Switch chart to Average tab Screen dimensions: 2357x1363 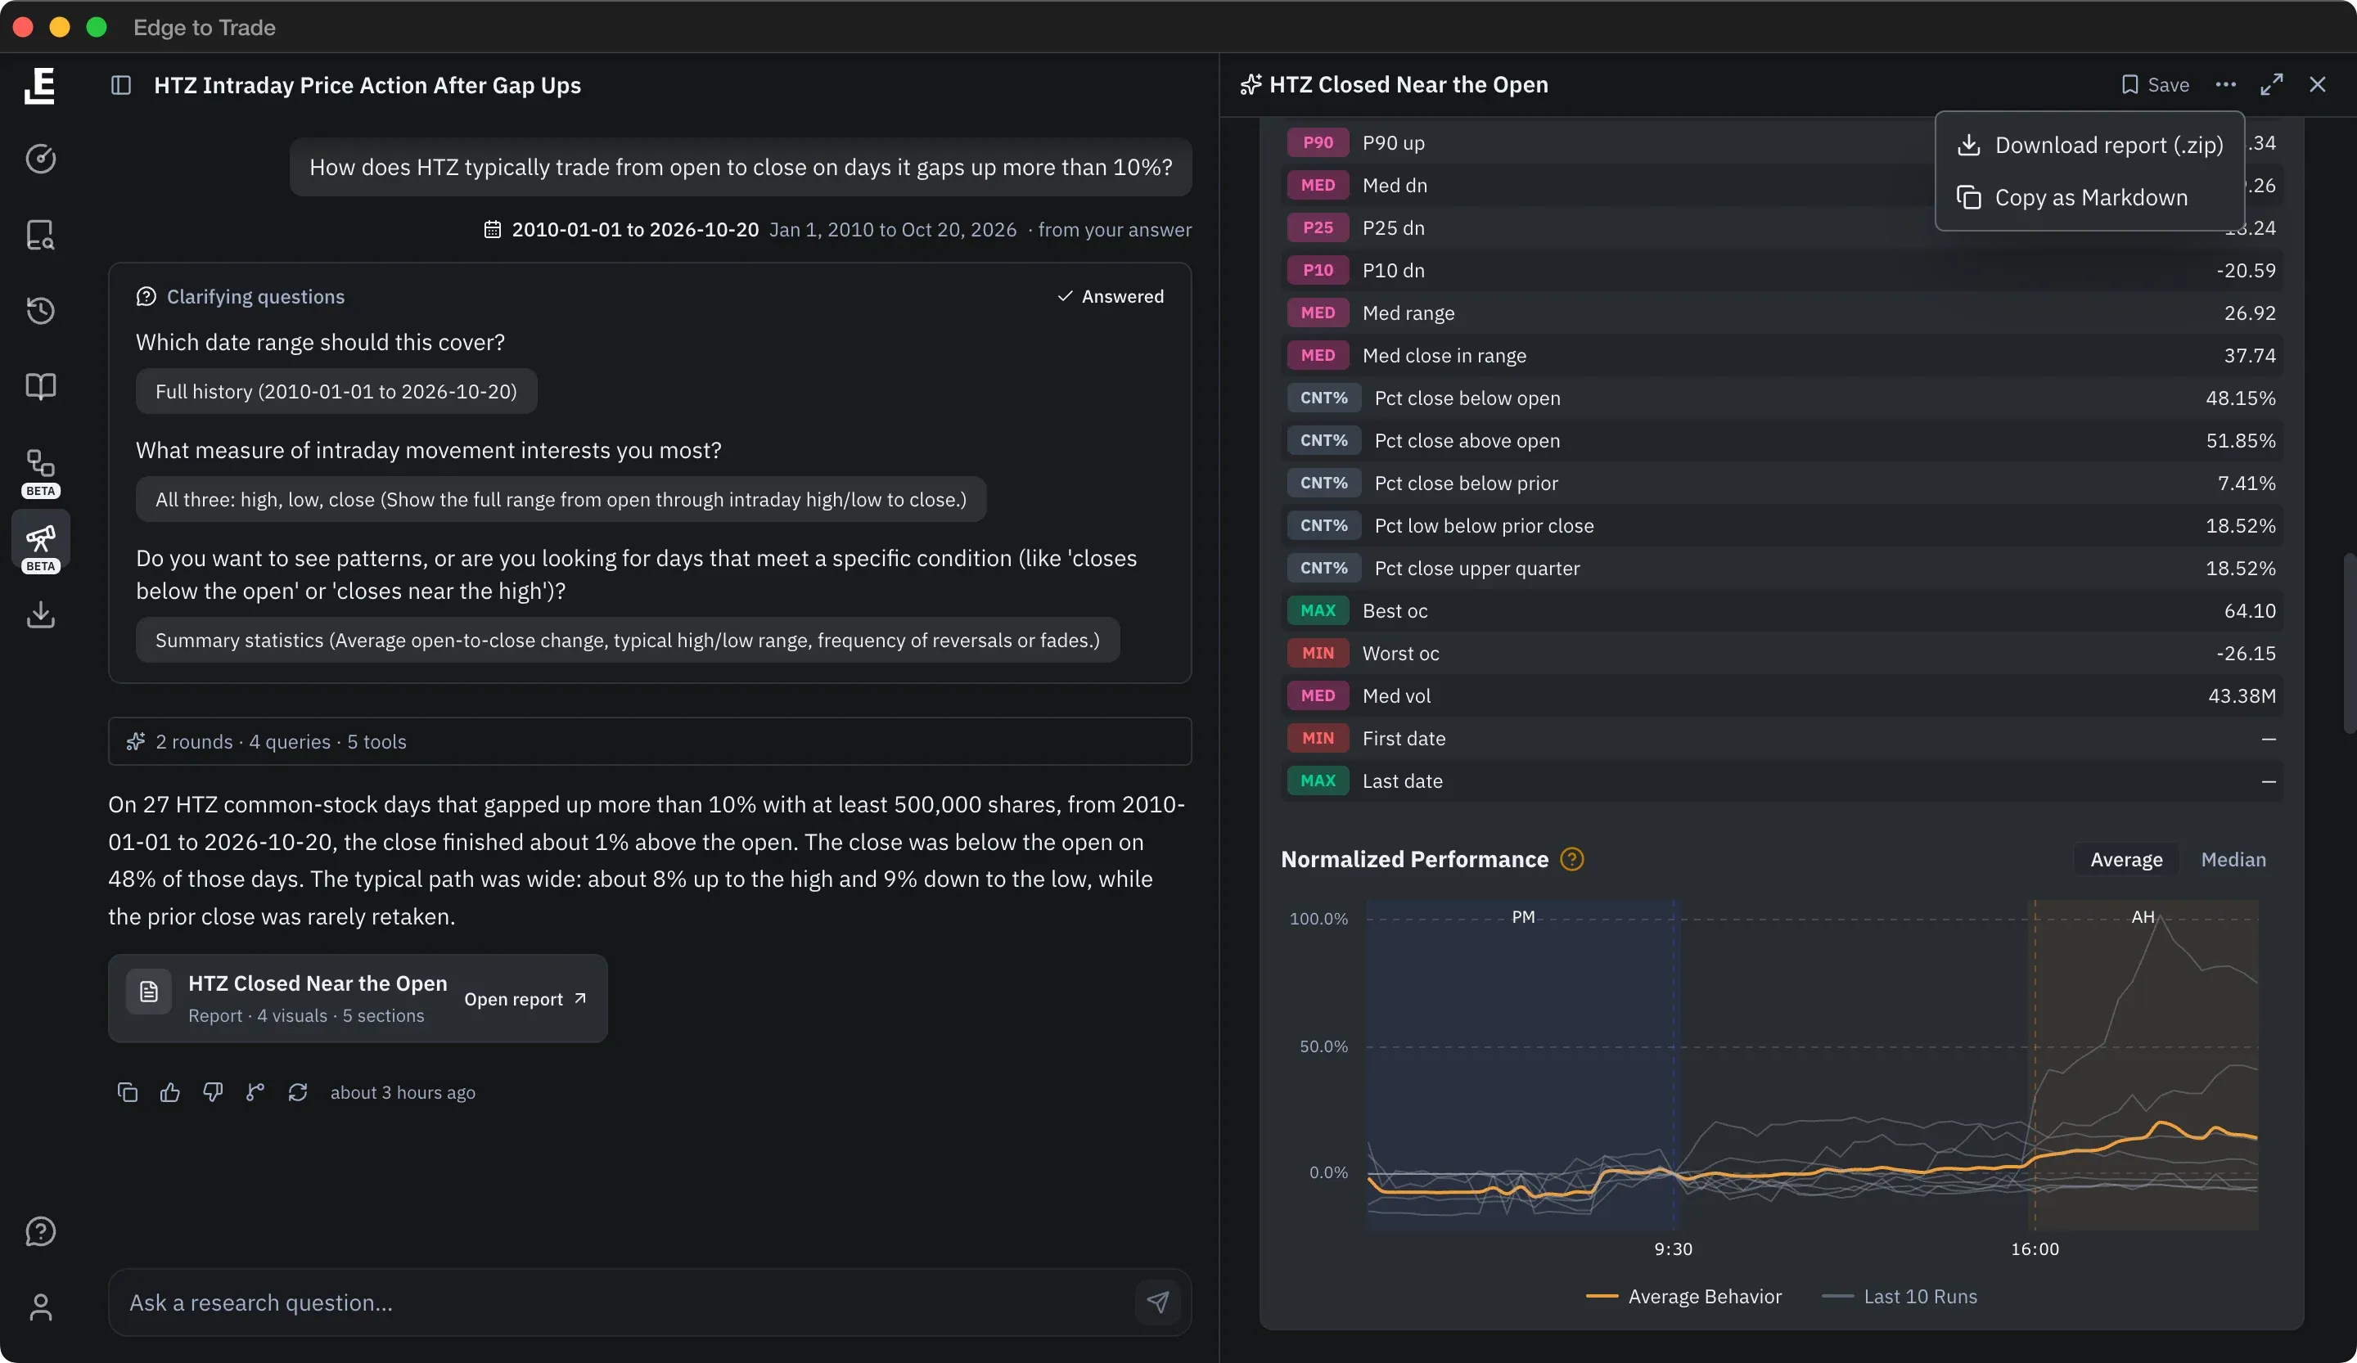coord(2126,859)
